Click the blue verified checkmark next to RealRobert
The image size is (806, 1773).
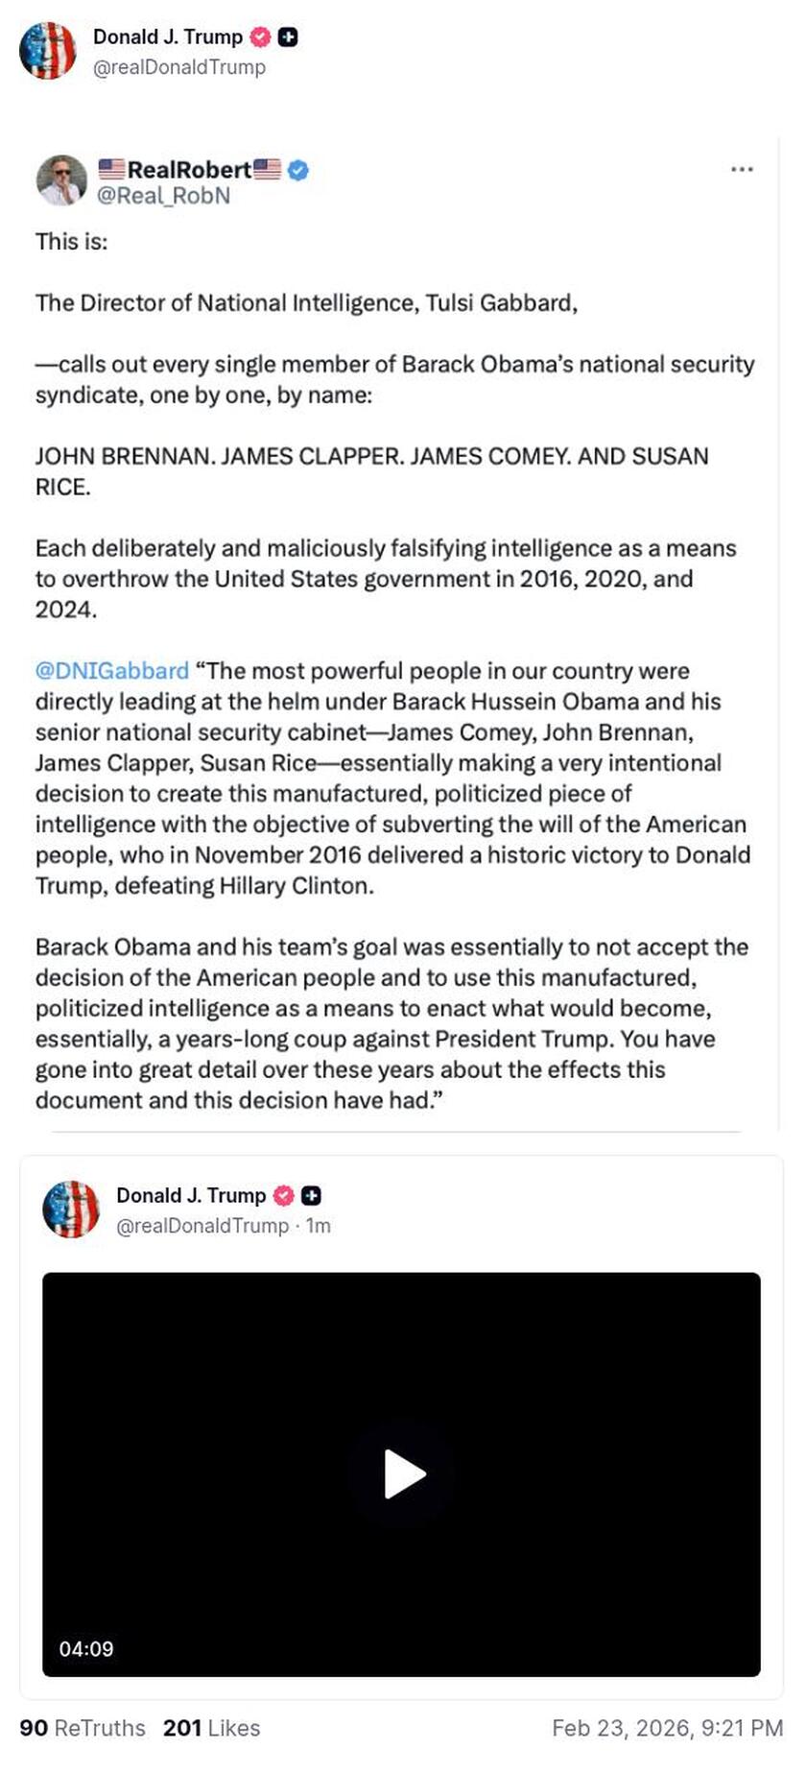click(x=298, y=170)
